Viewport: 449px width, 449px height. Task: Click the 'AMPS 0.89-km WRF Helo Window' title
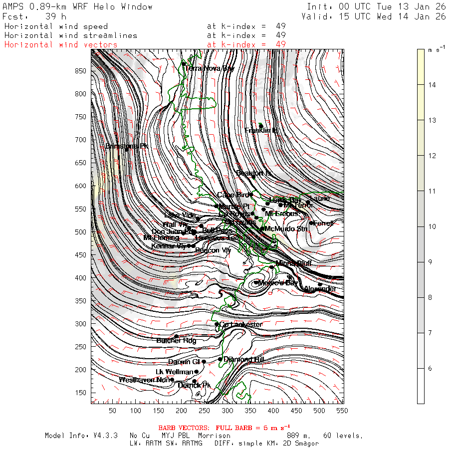[78, 6]
